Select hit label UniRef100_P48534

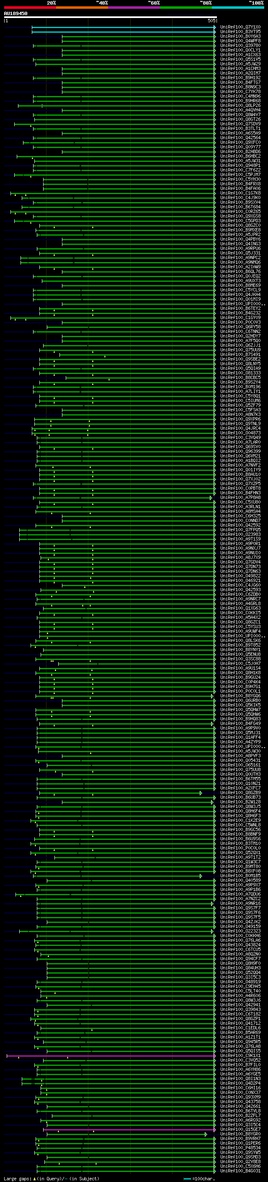point(240,1148)
